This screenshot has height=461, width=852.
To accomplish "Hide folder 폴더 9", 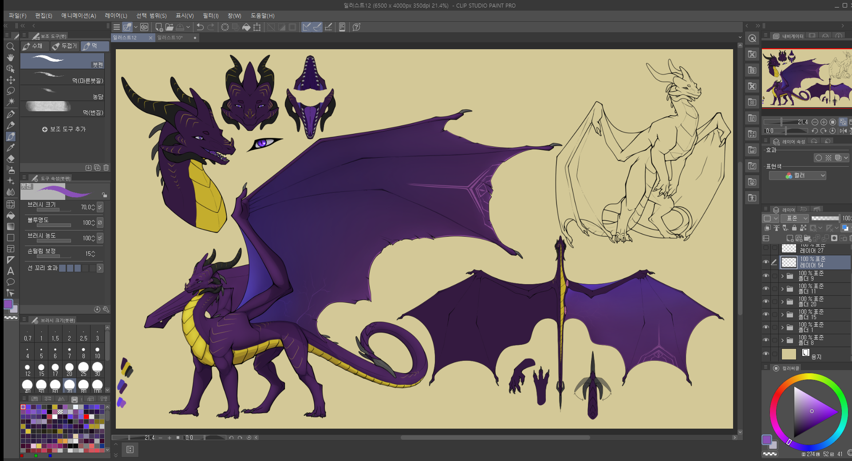I will (766, 276).
